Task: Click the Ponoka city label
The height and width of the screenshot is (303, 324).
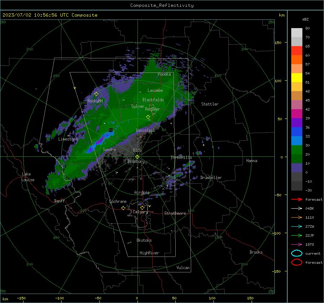Action: [x=164, y=74]
